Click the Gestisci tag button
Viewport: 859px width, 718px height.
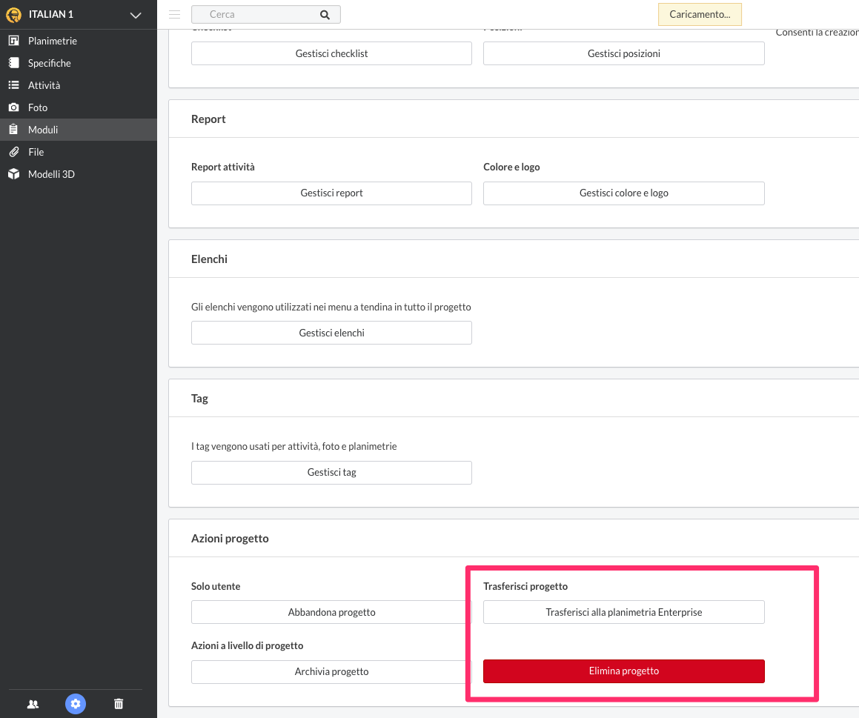(x=331, y=473)
